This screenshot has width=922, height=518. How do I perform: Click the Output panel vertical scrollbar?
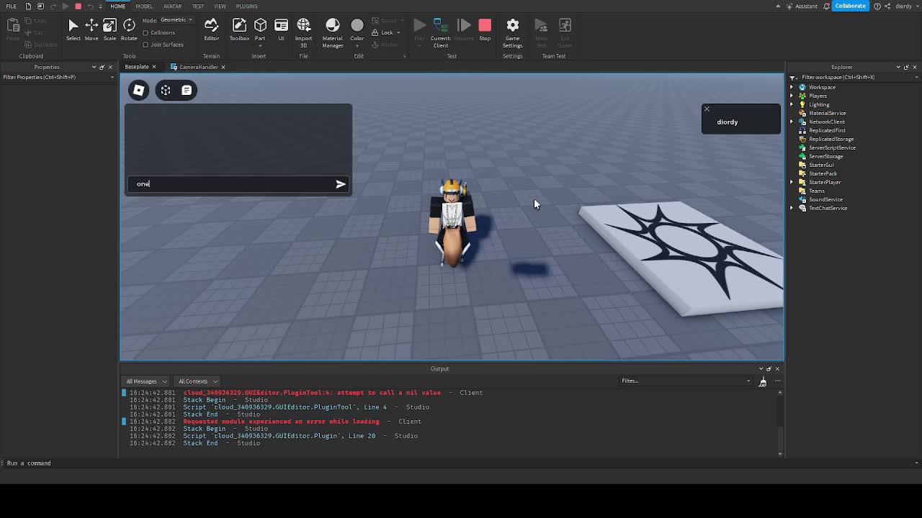point(780,423)
